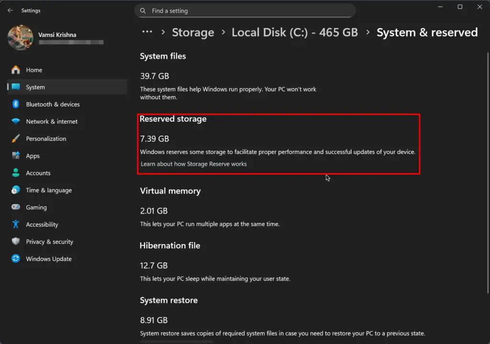Return to the Home settings page
This screenshot has width=490, height=344.
[x=34, y=70]
